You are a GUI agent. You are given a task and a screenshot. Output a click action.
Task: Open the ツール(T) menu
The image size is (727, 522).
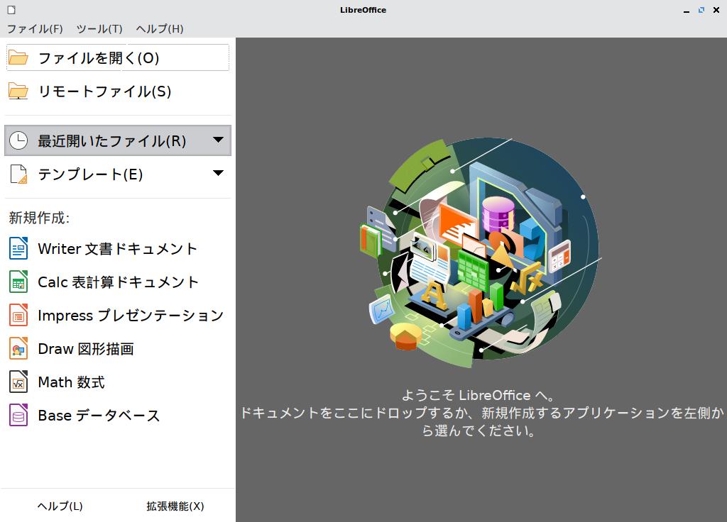[99, 28]
